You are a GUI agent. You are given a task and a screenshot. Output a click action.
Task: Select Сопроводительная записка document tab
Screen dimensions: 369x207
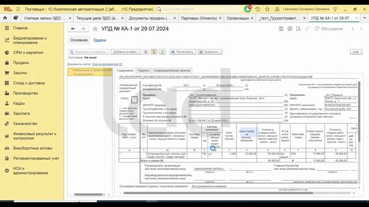pyautogui.click(x=172, y=70)
